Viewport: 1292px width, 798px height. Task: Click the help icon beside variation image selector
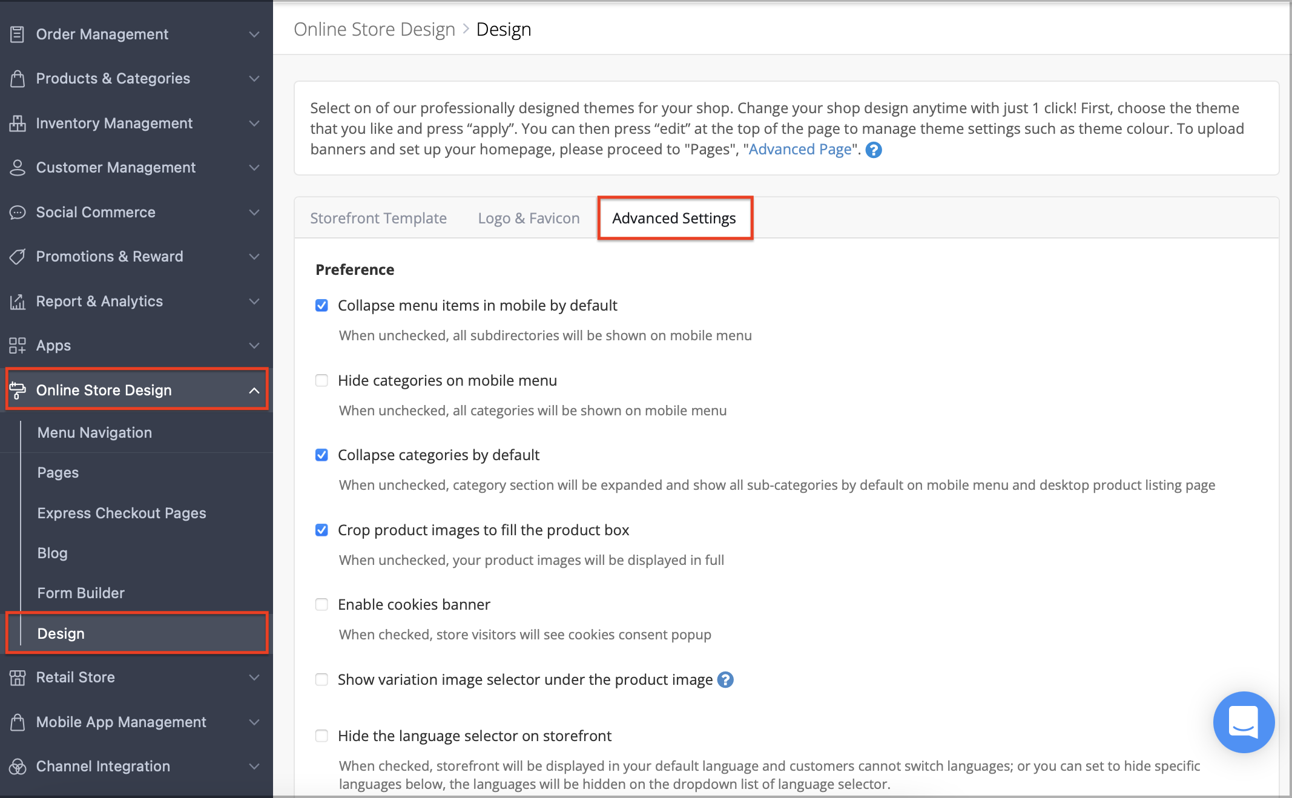[725, 679]
